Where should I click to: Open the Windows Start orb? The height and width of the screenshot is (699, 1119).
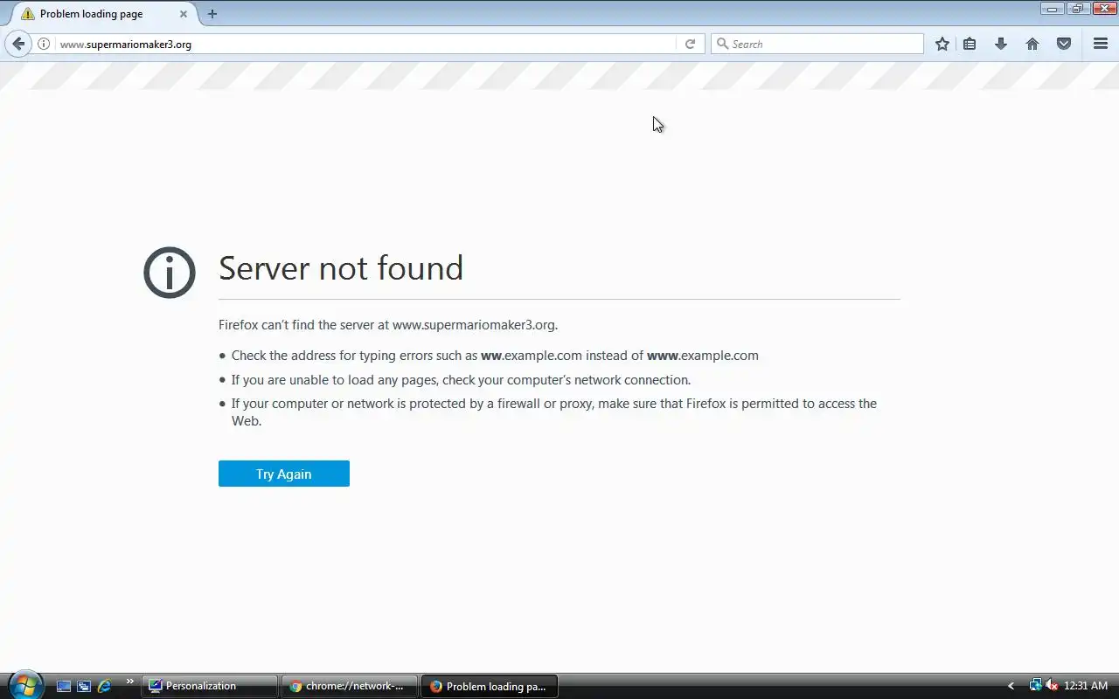(x=24, y=685)
